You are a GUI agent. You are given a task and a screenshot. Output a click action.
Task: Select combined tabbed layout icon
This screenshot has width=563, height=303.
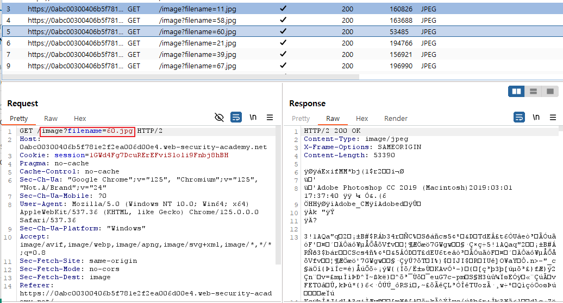coord(550,91)
